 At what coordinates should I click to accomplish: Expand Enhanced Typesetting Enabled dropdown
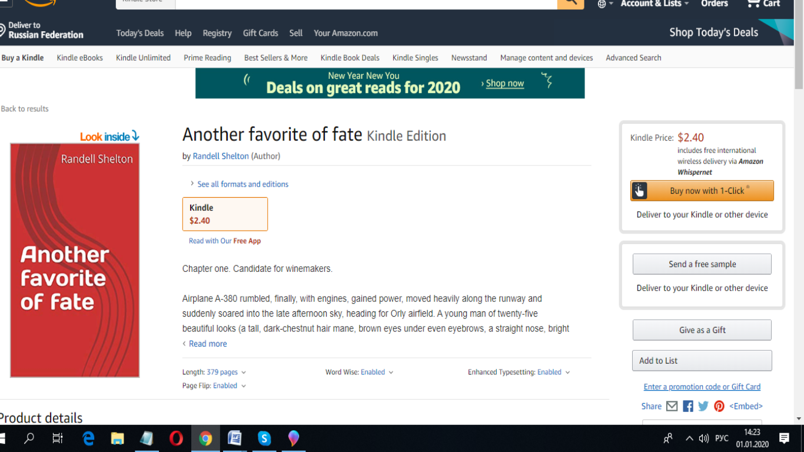(x=567, y=373)
